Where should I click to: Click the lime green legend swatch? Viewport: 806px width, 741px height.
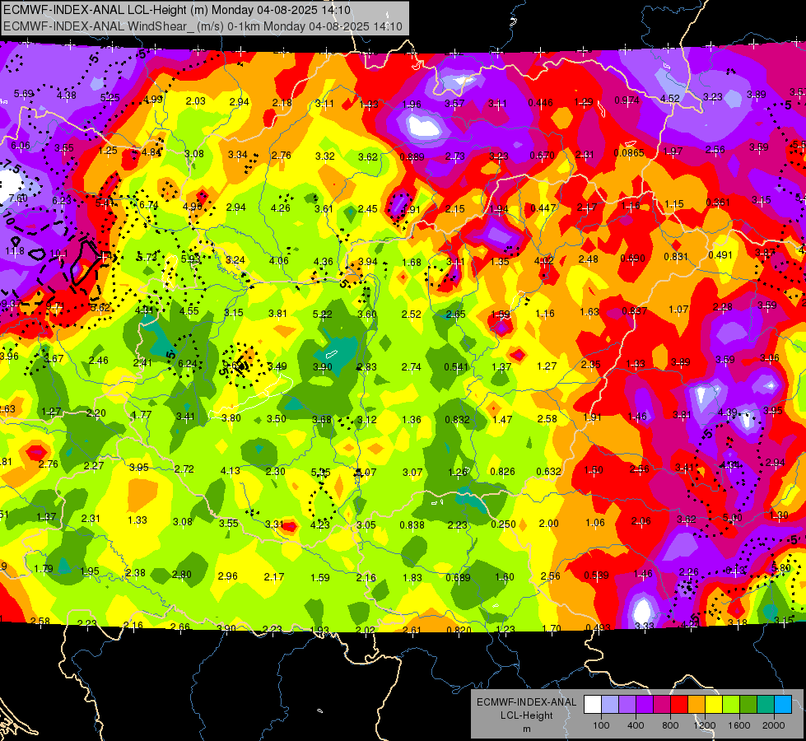click(730, 705)
